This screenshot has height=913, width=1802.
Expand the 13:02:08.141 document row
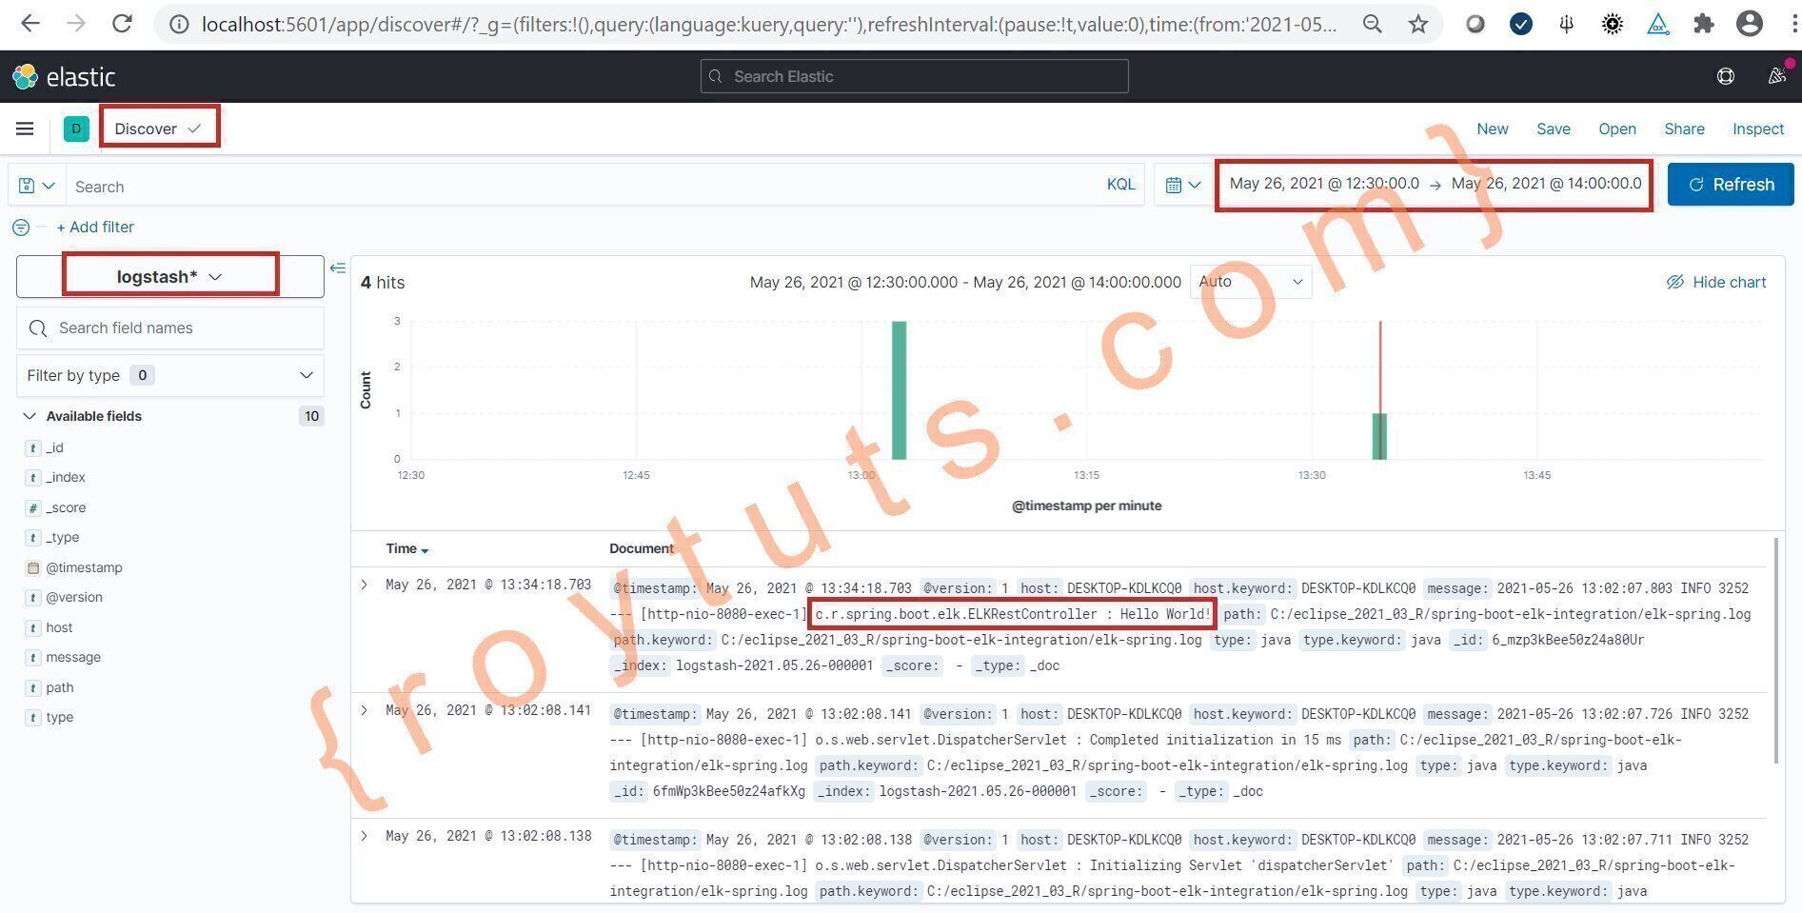pyautogui.click(x=364, y=710)
